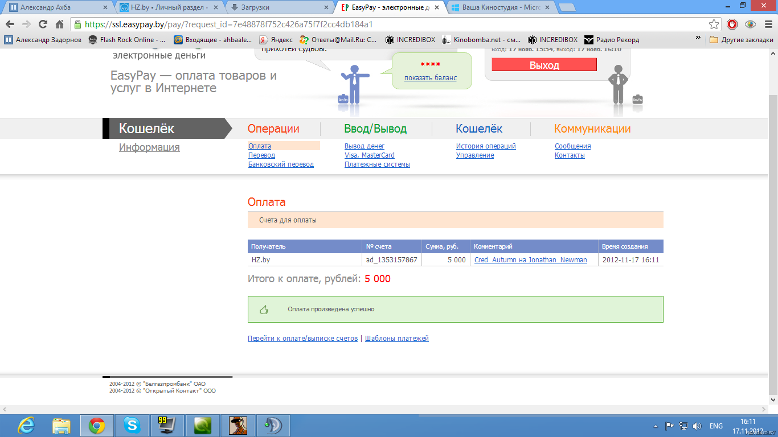
Task: Open the Радио Рекорд bookmark
Action: (x=612, y=40)
